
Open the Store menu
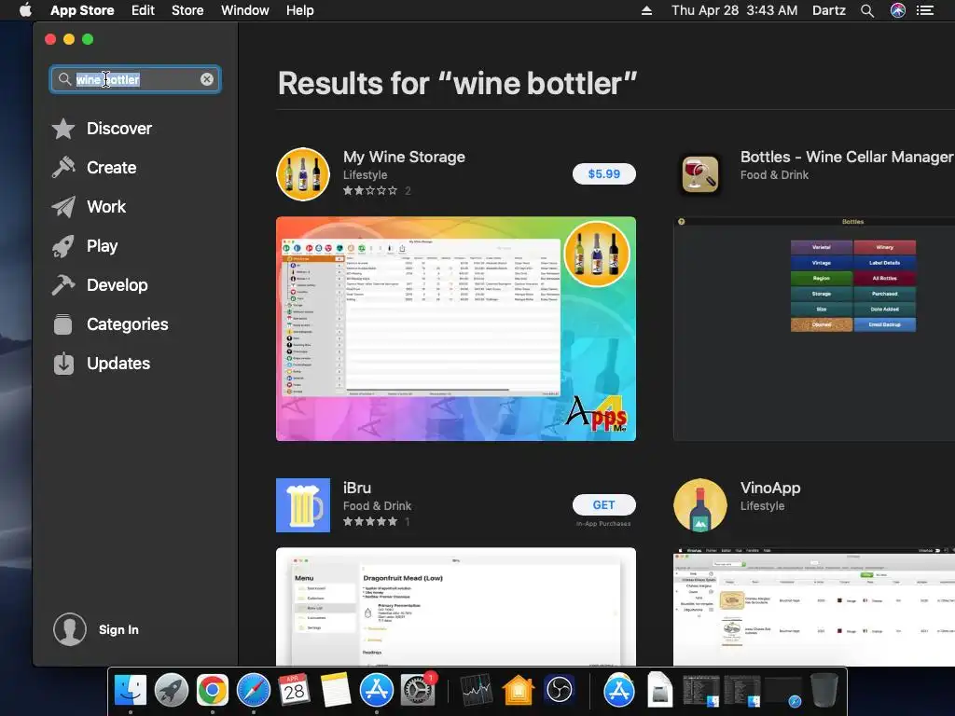pos(187,10)
